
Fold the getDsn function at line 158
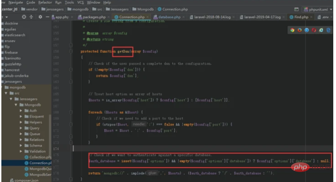[71, 51]
